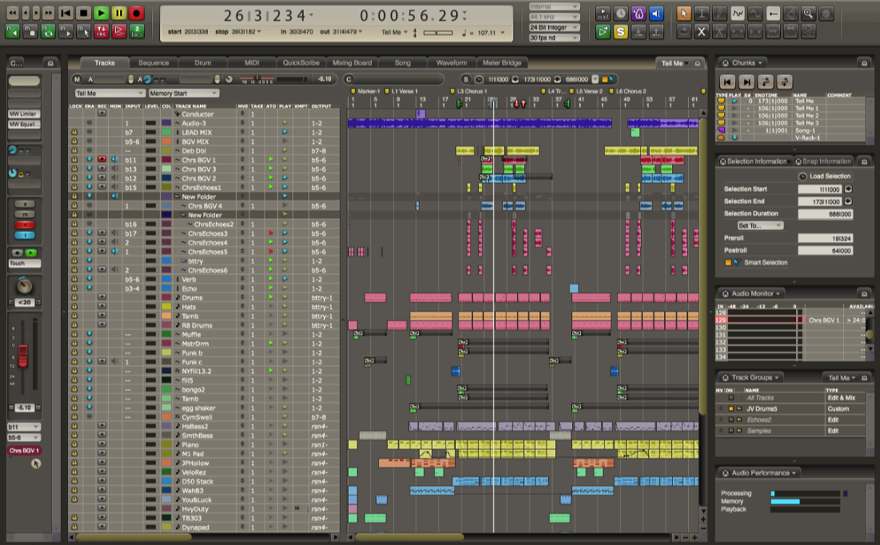Expand the Set To... dropdown menu

point(759,225)
